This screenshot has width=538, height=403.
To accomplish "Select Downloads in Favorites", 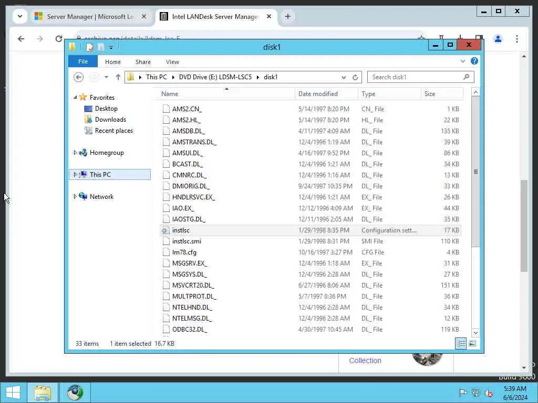I will click(110, 119).
